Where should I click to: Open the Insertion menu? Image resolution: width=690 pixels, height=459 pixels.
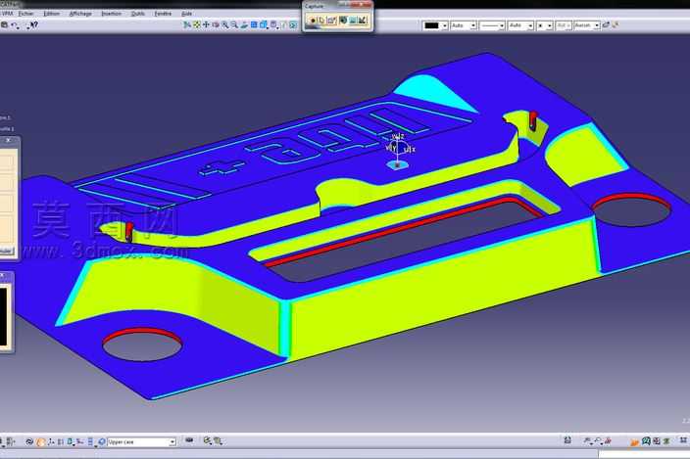pyautogui.click(x=112, y=14)
